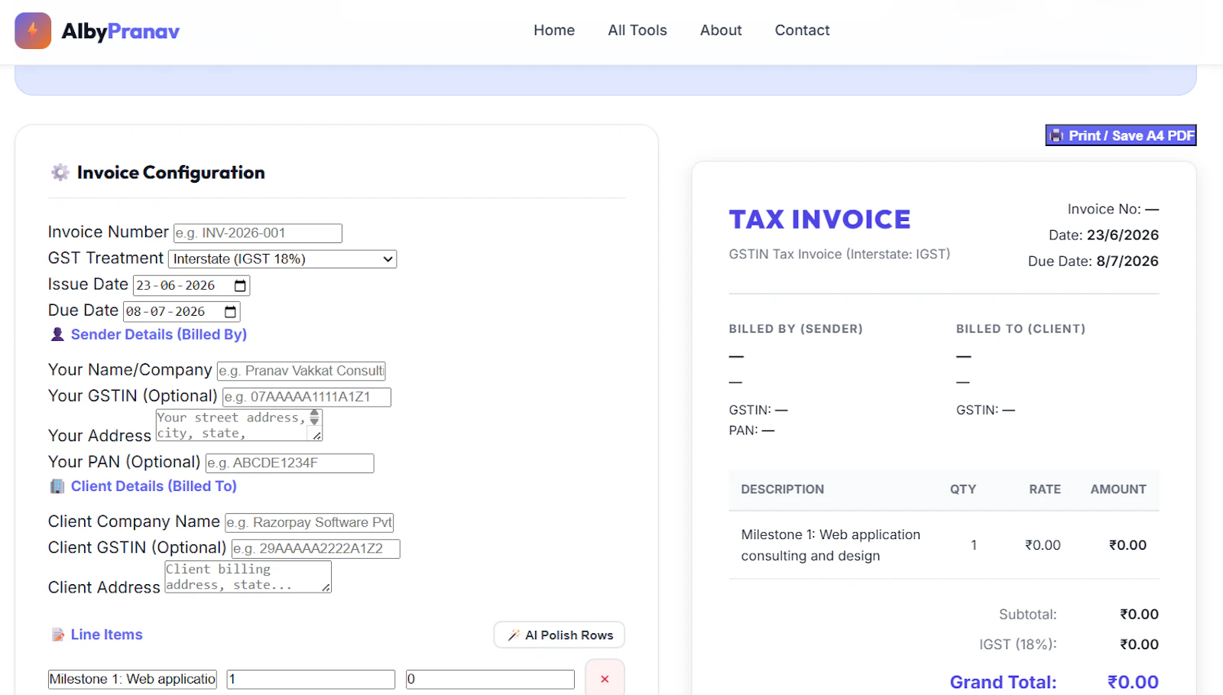Click the AlbyPranav brand name
The image size is (1223, 695).
click(121, 31)
